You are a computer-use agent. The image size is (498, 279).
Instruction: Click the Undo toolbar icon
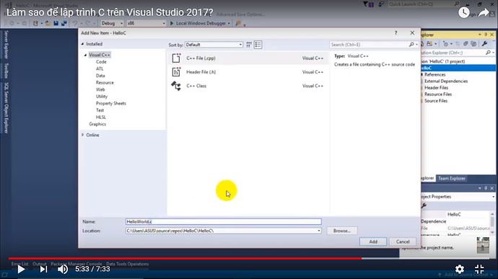coord(75,23)
